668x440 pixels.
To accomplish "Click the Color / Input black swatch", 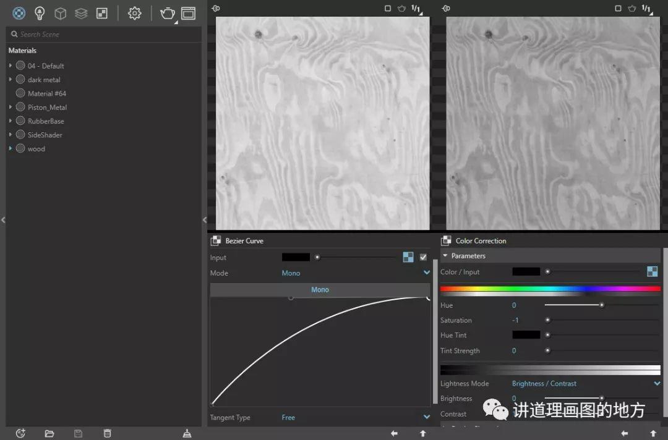I will (x=526, y=271).
